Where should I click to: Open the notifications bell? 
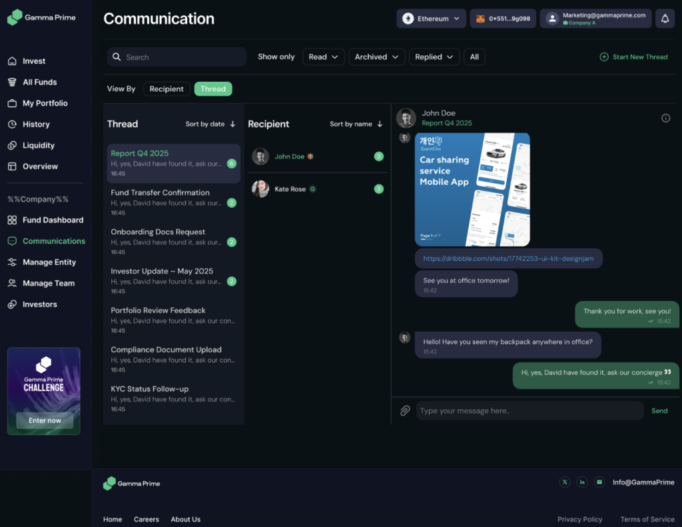665,19
